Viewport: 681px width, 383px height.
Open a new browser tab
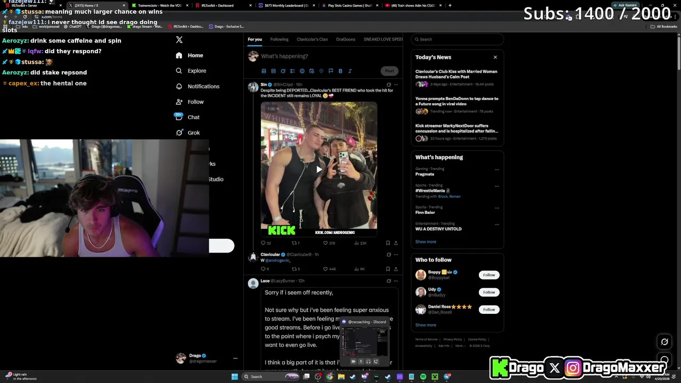point(450,5)
